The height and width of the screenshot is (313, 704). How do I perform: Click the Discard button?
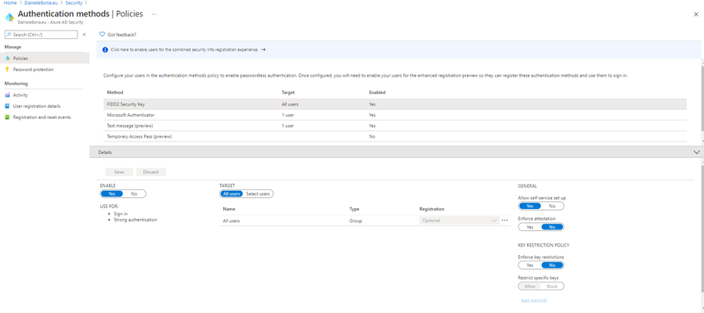pos(151,171)
